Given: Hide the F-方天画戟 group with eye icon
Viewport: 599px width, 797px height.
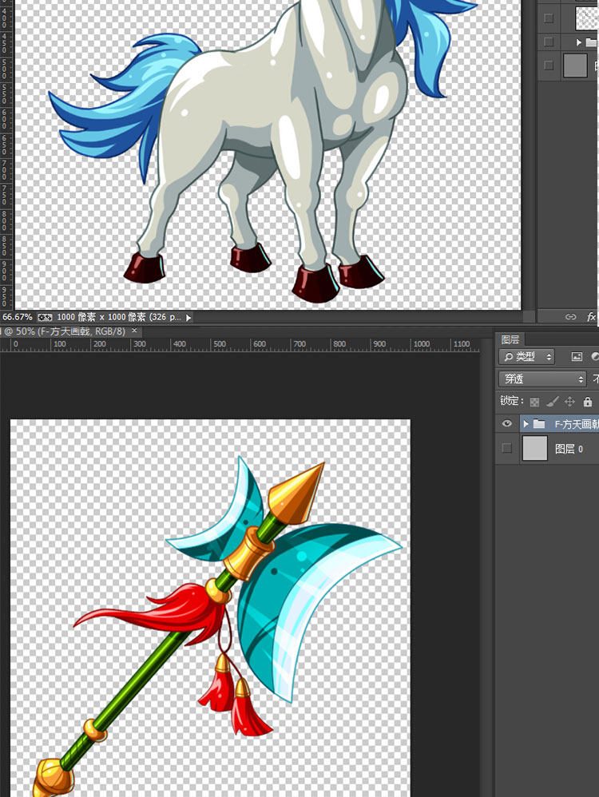Looking at the screenshot, I should 506,423.
